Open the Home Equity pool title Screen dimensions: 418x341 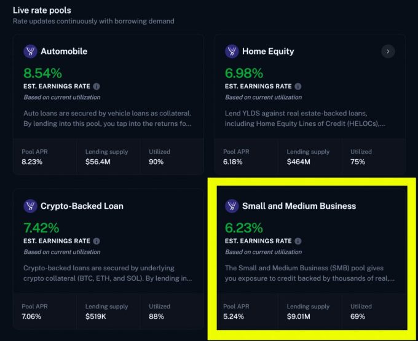[x=268, y=51]
